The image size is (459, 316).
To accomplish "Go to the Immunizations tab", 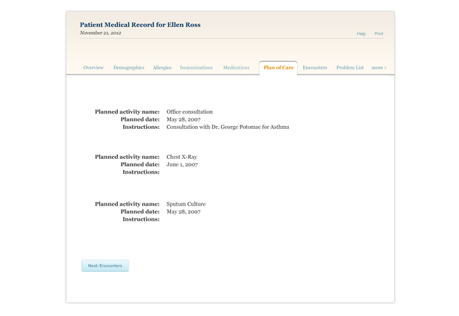I will pyautogui.click(x=196, y=68).
